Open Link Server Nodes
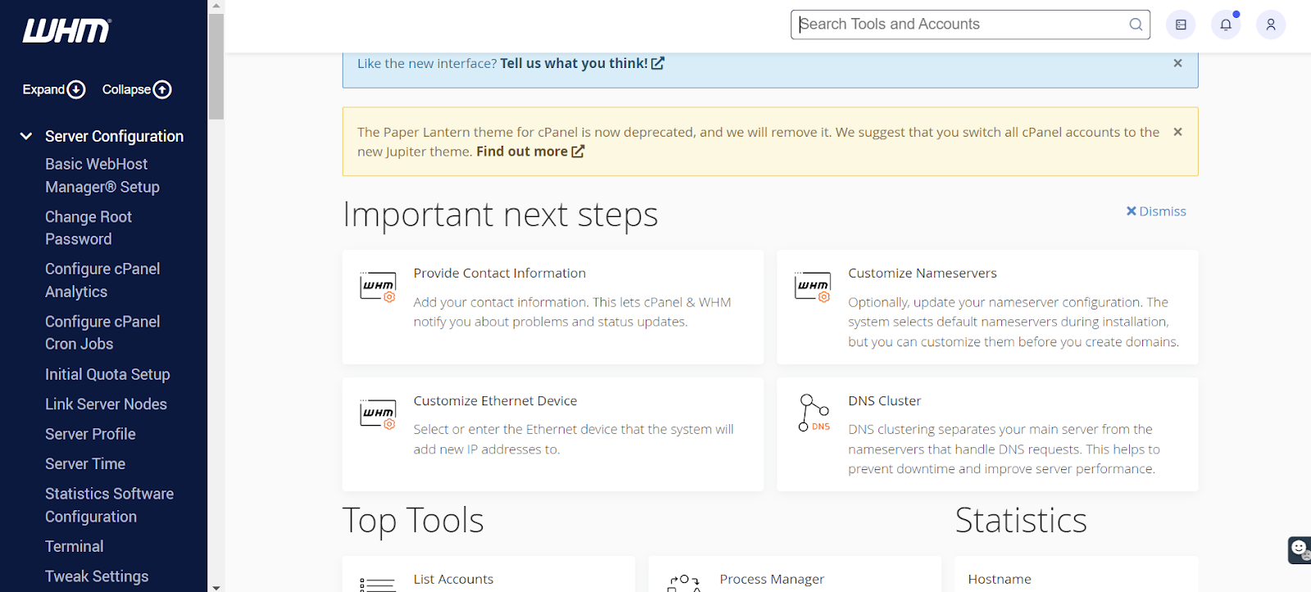Image resolution: width=1311 pixels, height=592 pixels. tap(106, 404)
